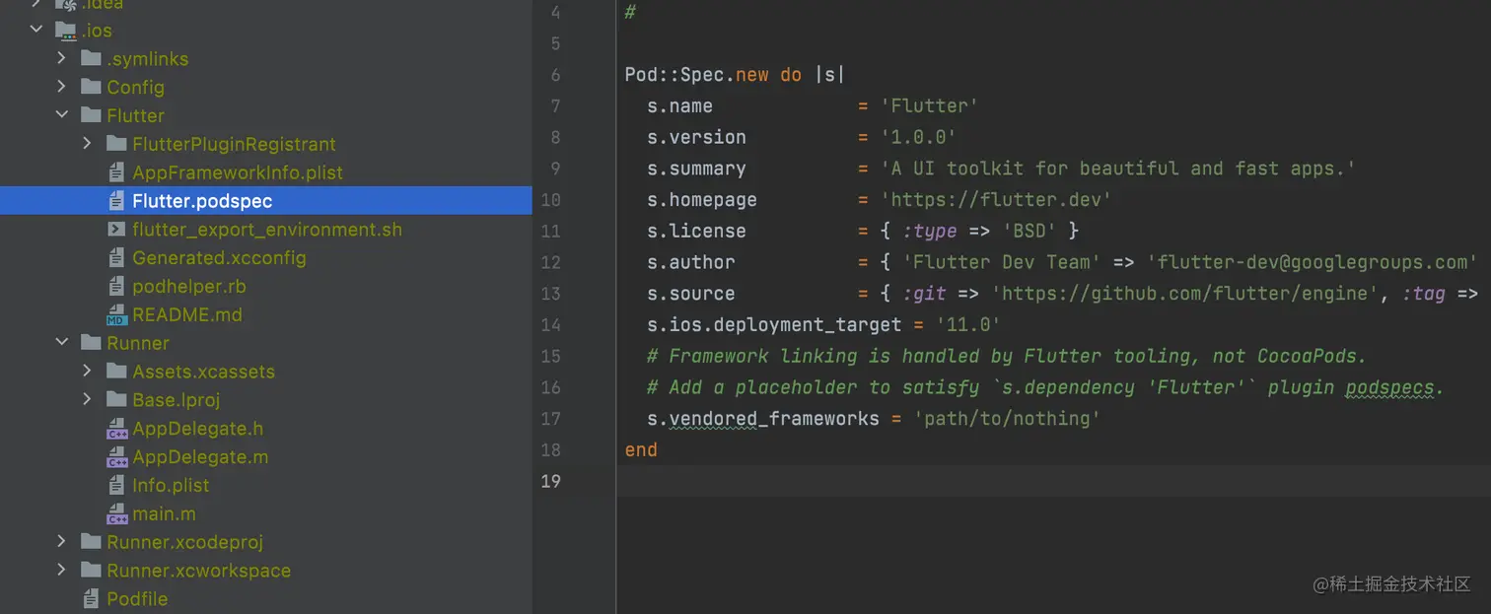Select the highlighted Flutter.podspec row
The height and width of the screenshot is (614, 1491).
(266, 201)
